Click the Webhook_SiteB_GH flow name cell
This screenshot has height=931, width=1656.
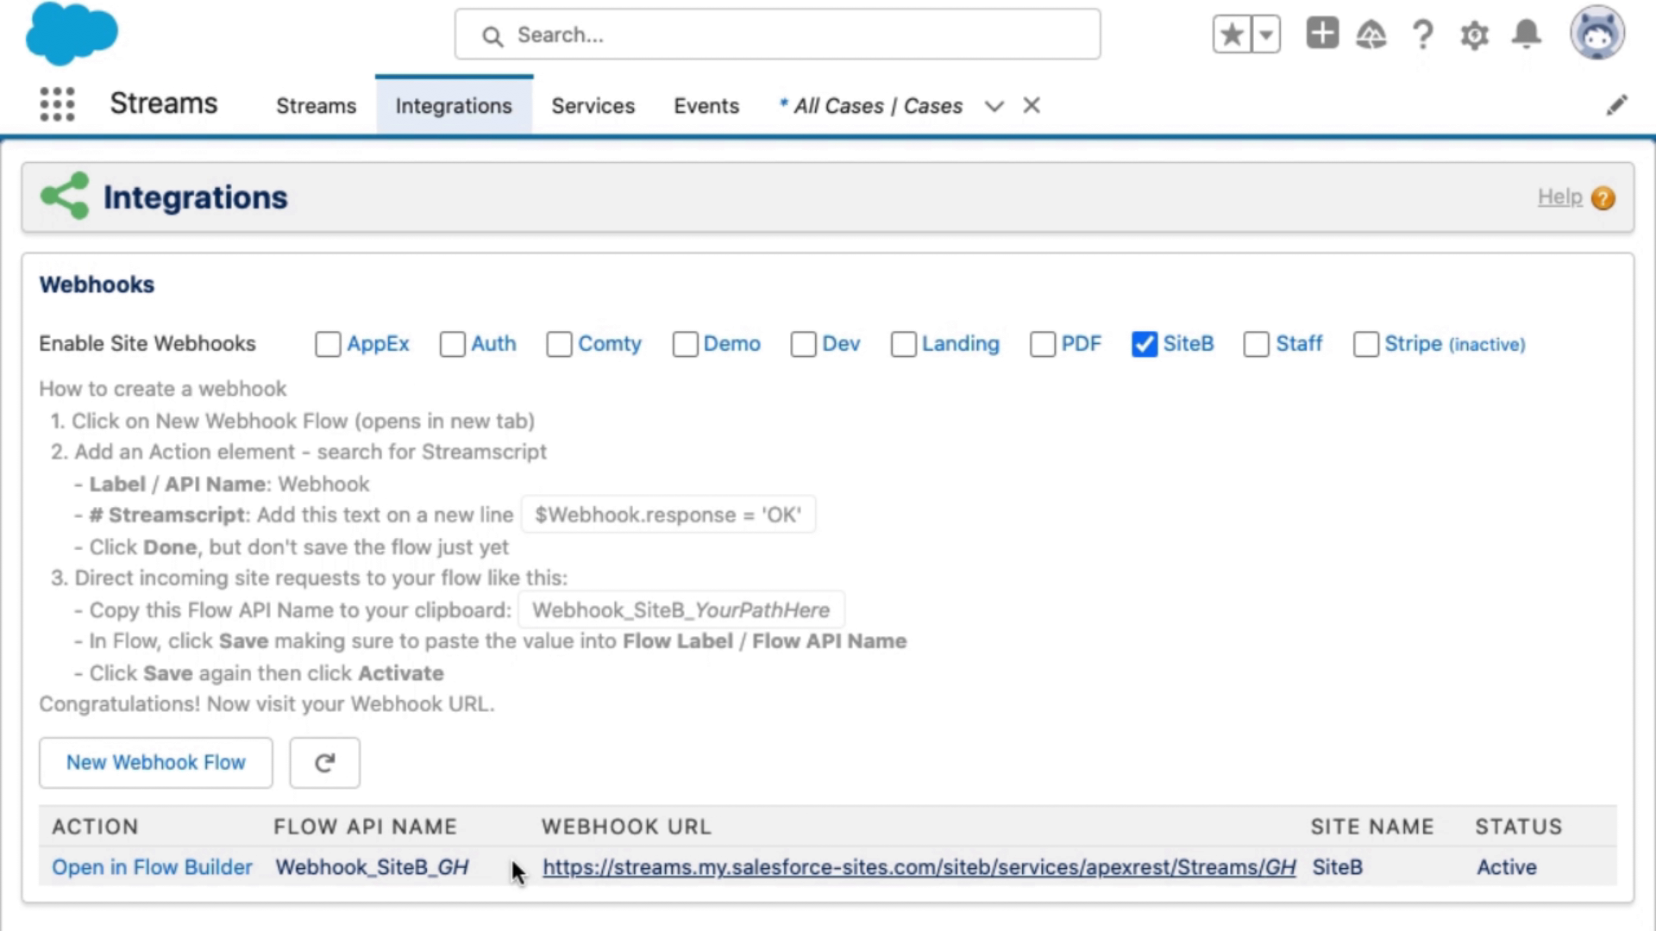tap(372, 867)
